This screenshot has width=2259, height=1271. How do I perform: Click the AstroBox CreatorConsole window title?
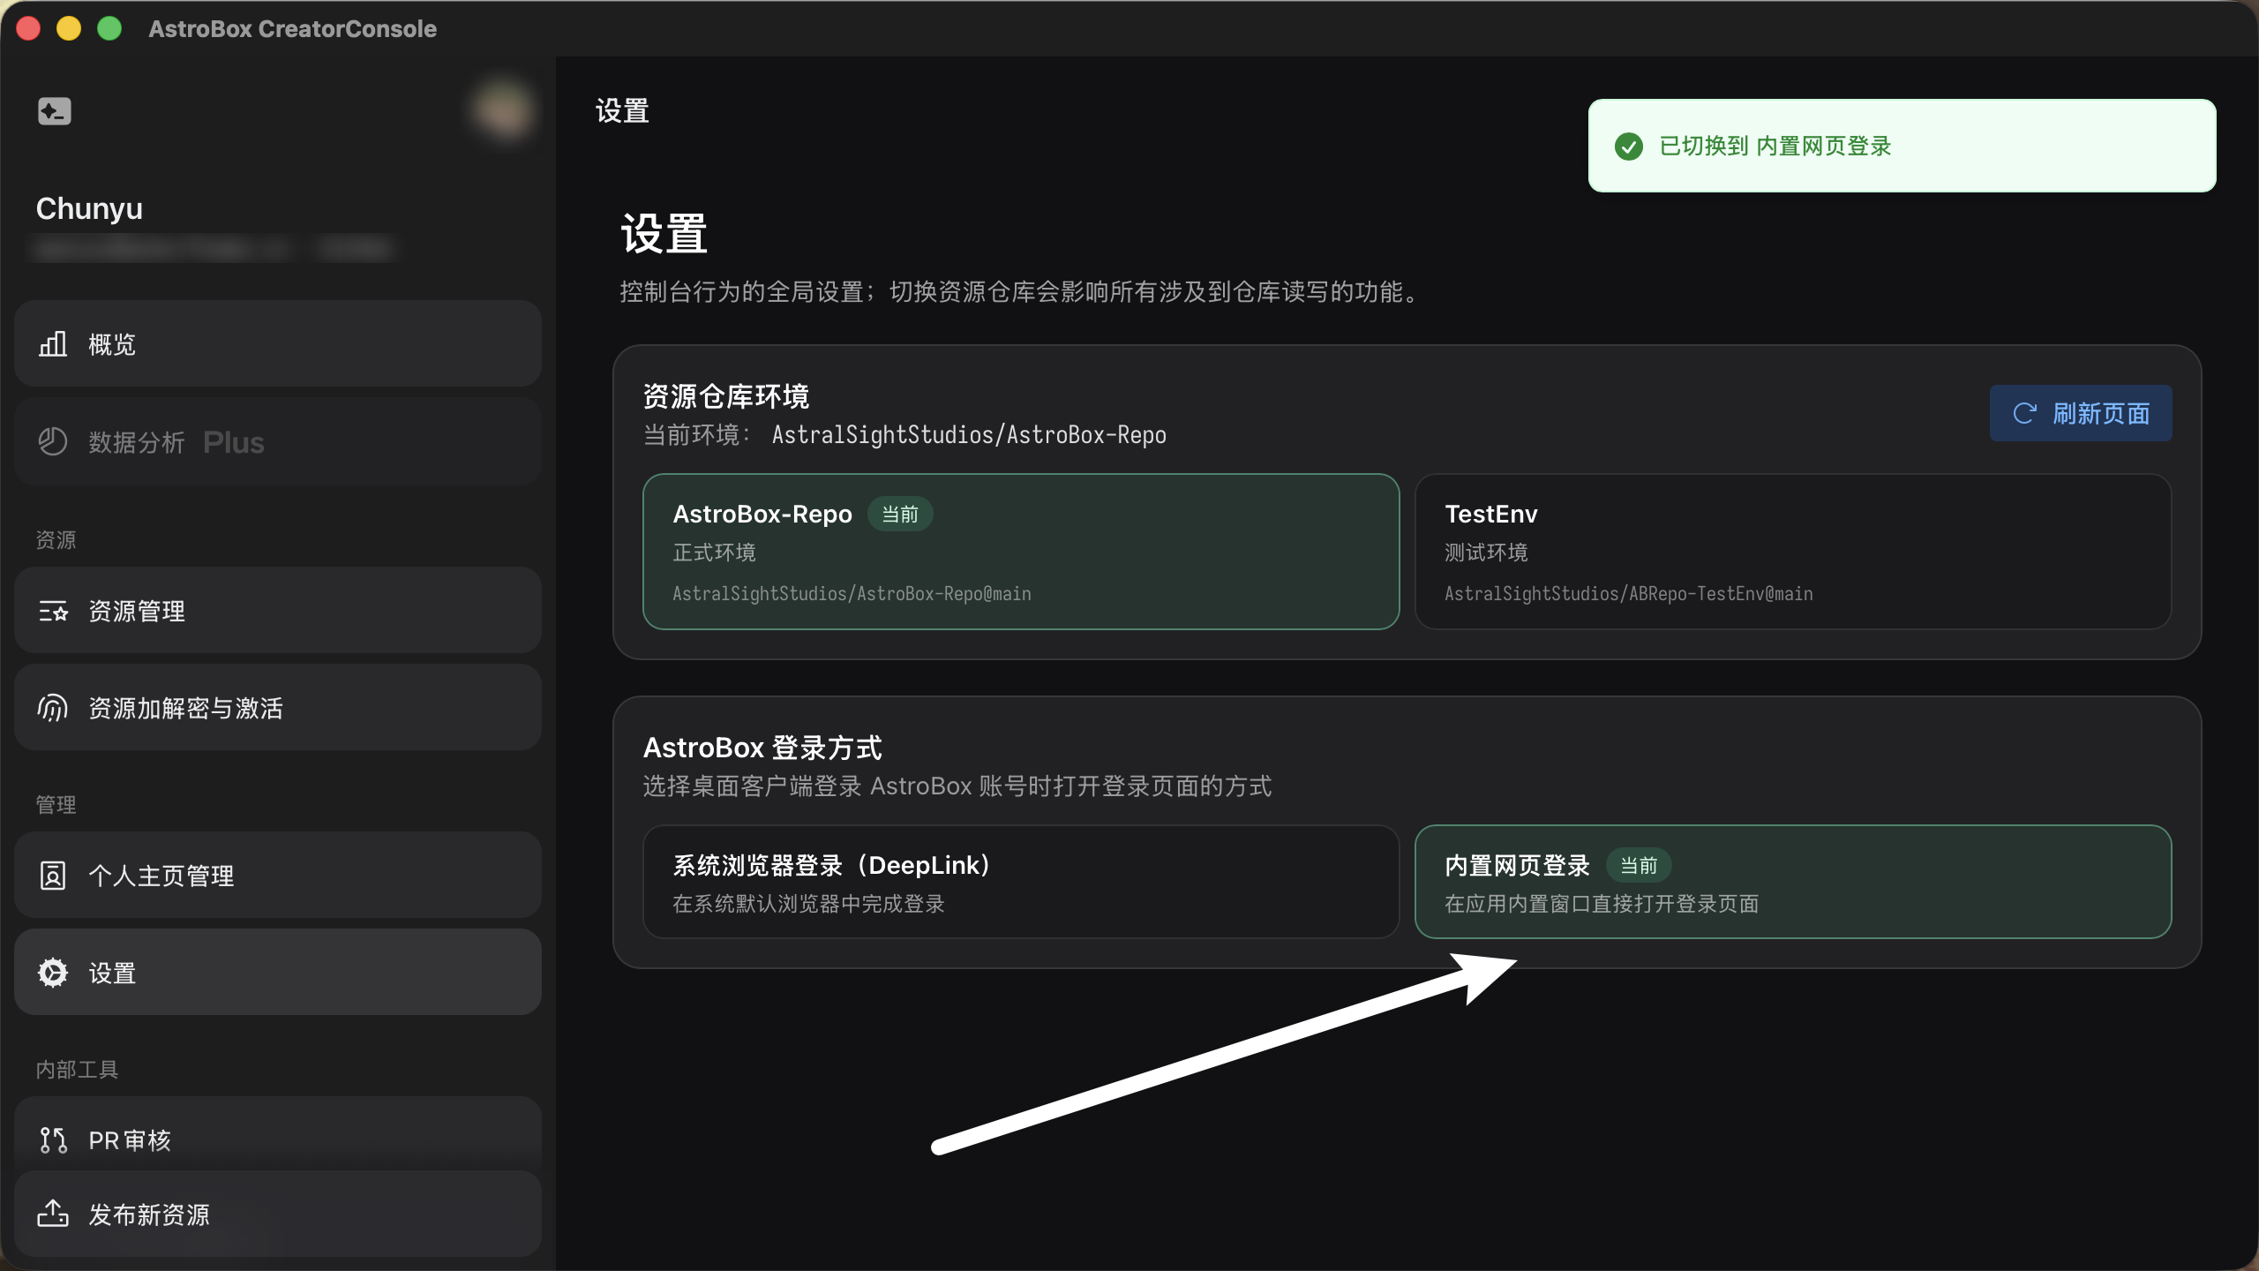coord(293,28)
